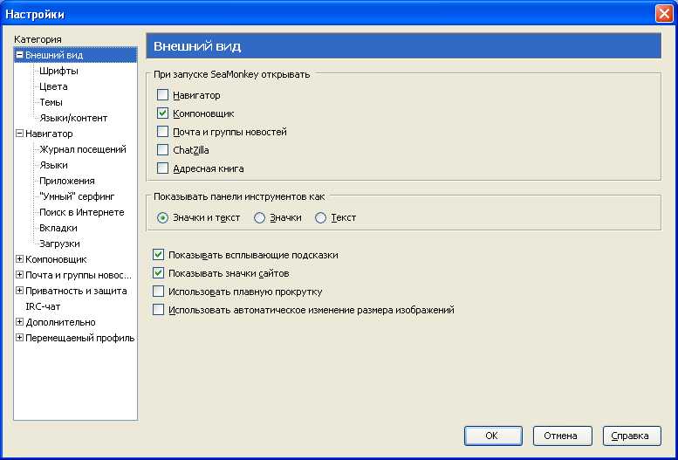Screen dimensions: 678x460
Task: Expand the Компоновщик category
Action: pyautogui.click(x=19, y=259)
